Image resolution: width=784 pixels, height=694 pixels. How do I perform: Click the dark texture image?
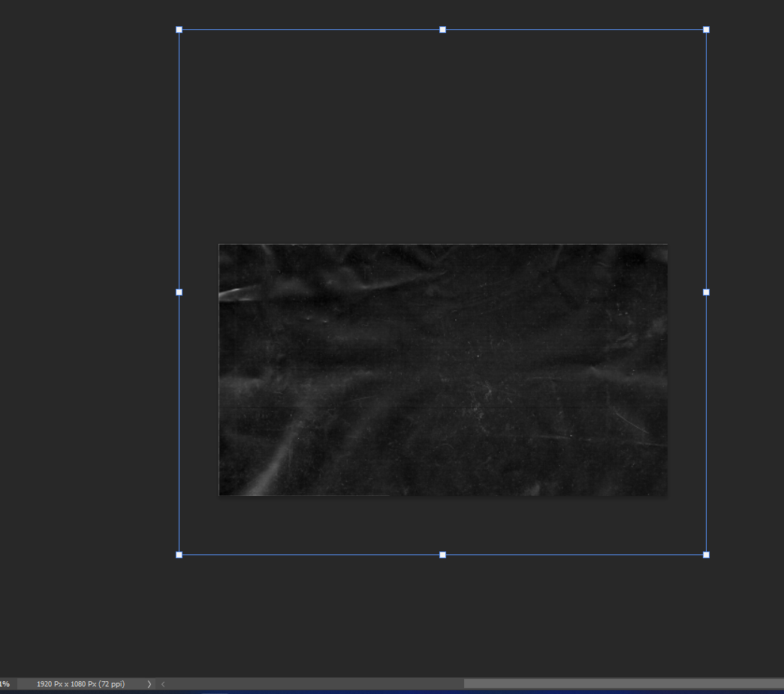[x=443, y=369]
